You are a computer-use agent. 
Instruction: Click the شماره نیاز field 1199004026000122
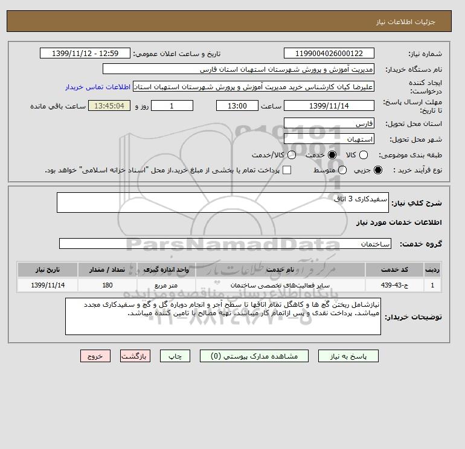pyautogui.click(x=329, y=53)
